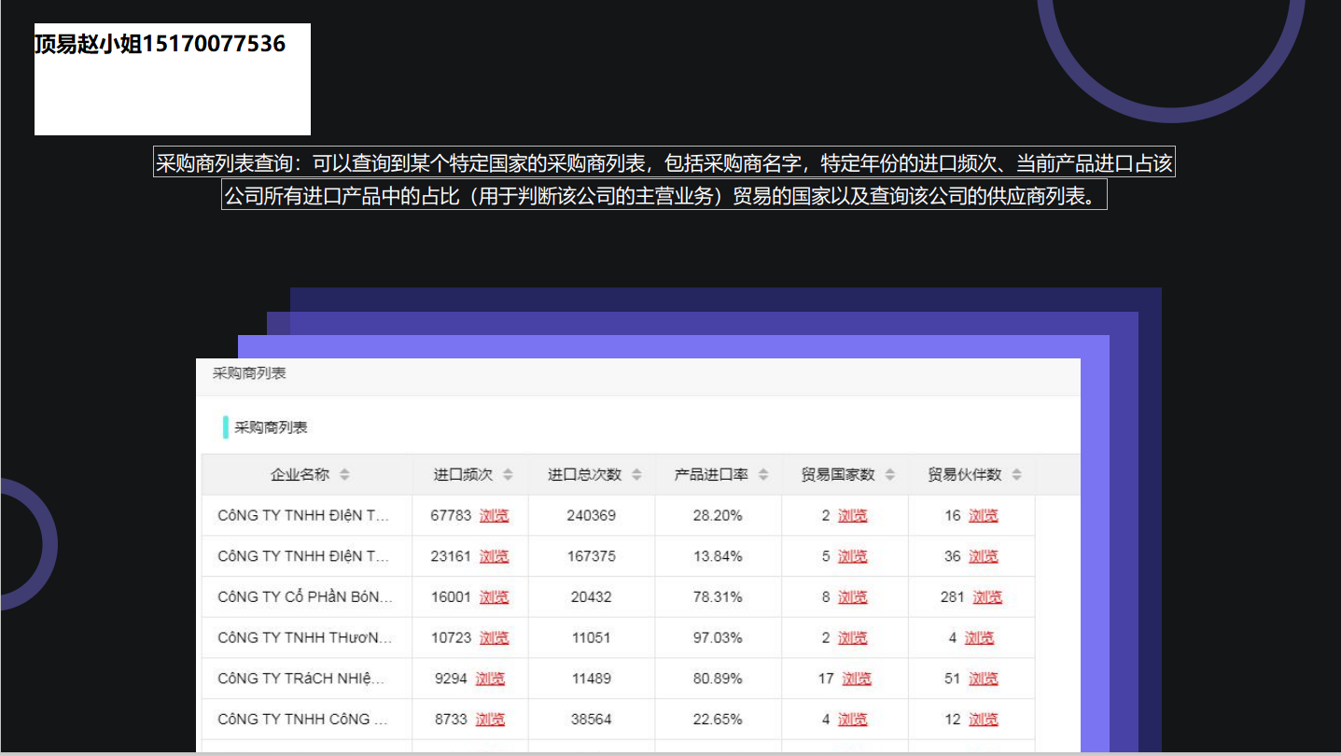1341x756 pixels.
Task: Open 浏览 link next to frequency 8733
Action: [490, 720]
